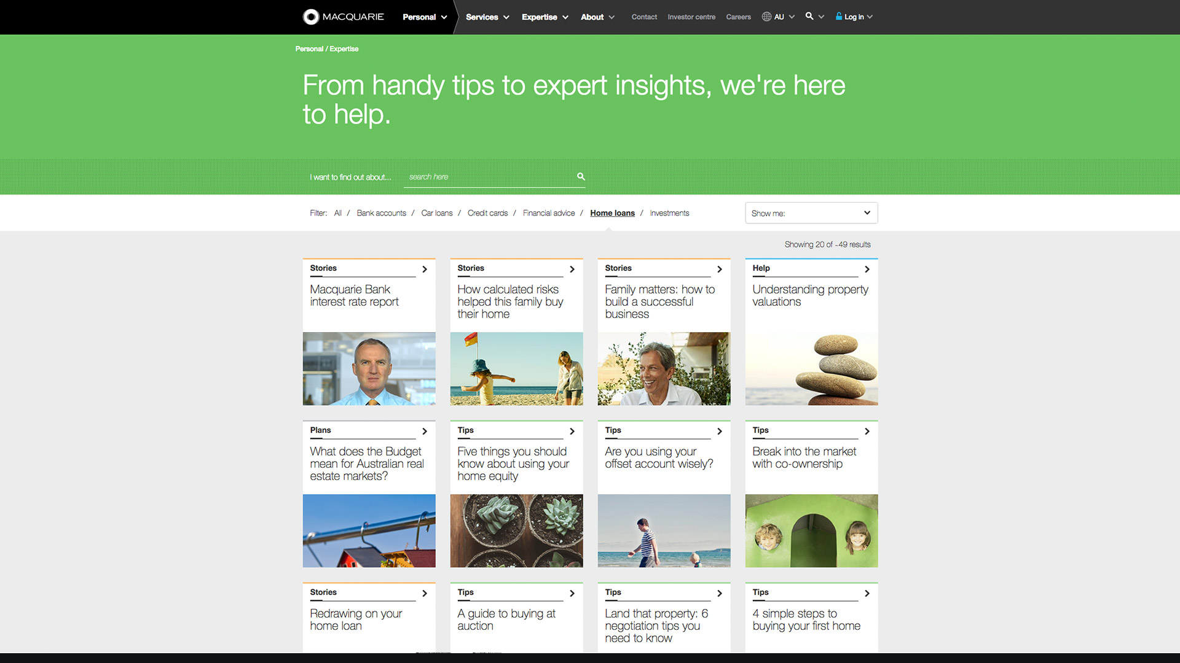Filter by Car loans
The image size is (1180, 663).
[436, 213]
